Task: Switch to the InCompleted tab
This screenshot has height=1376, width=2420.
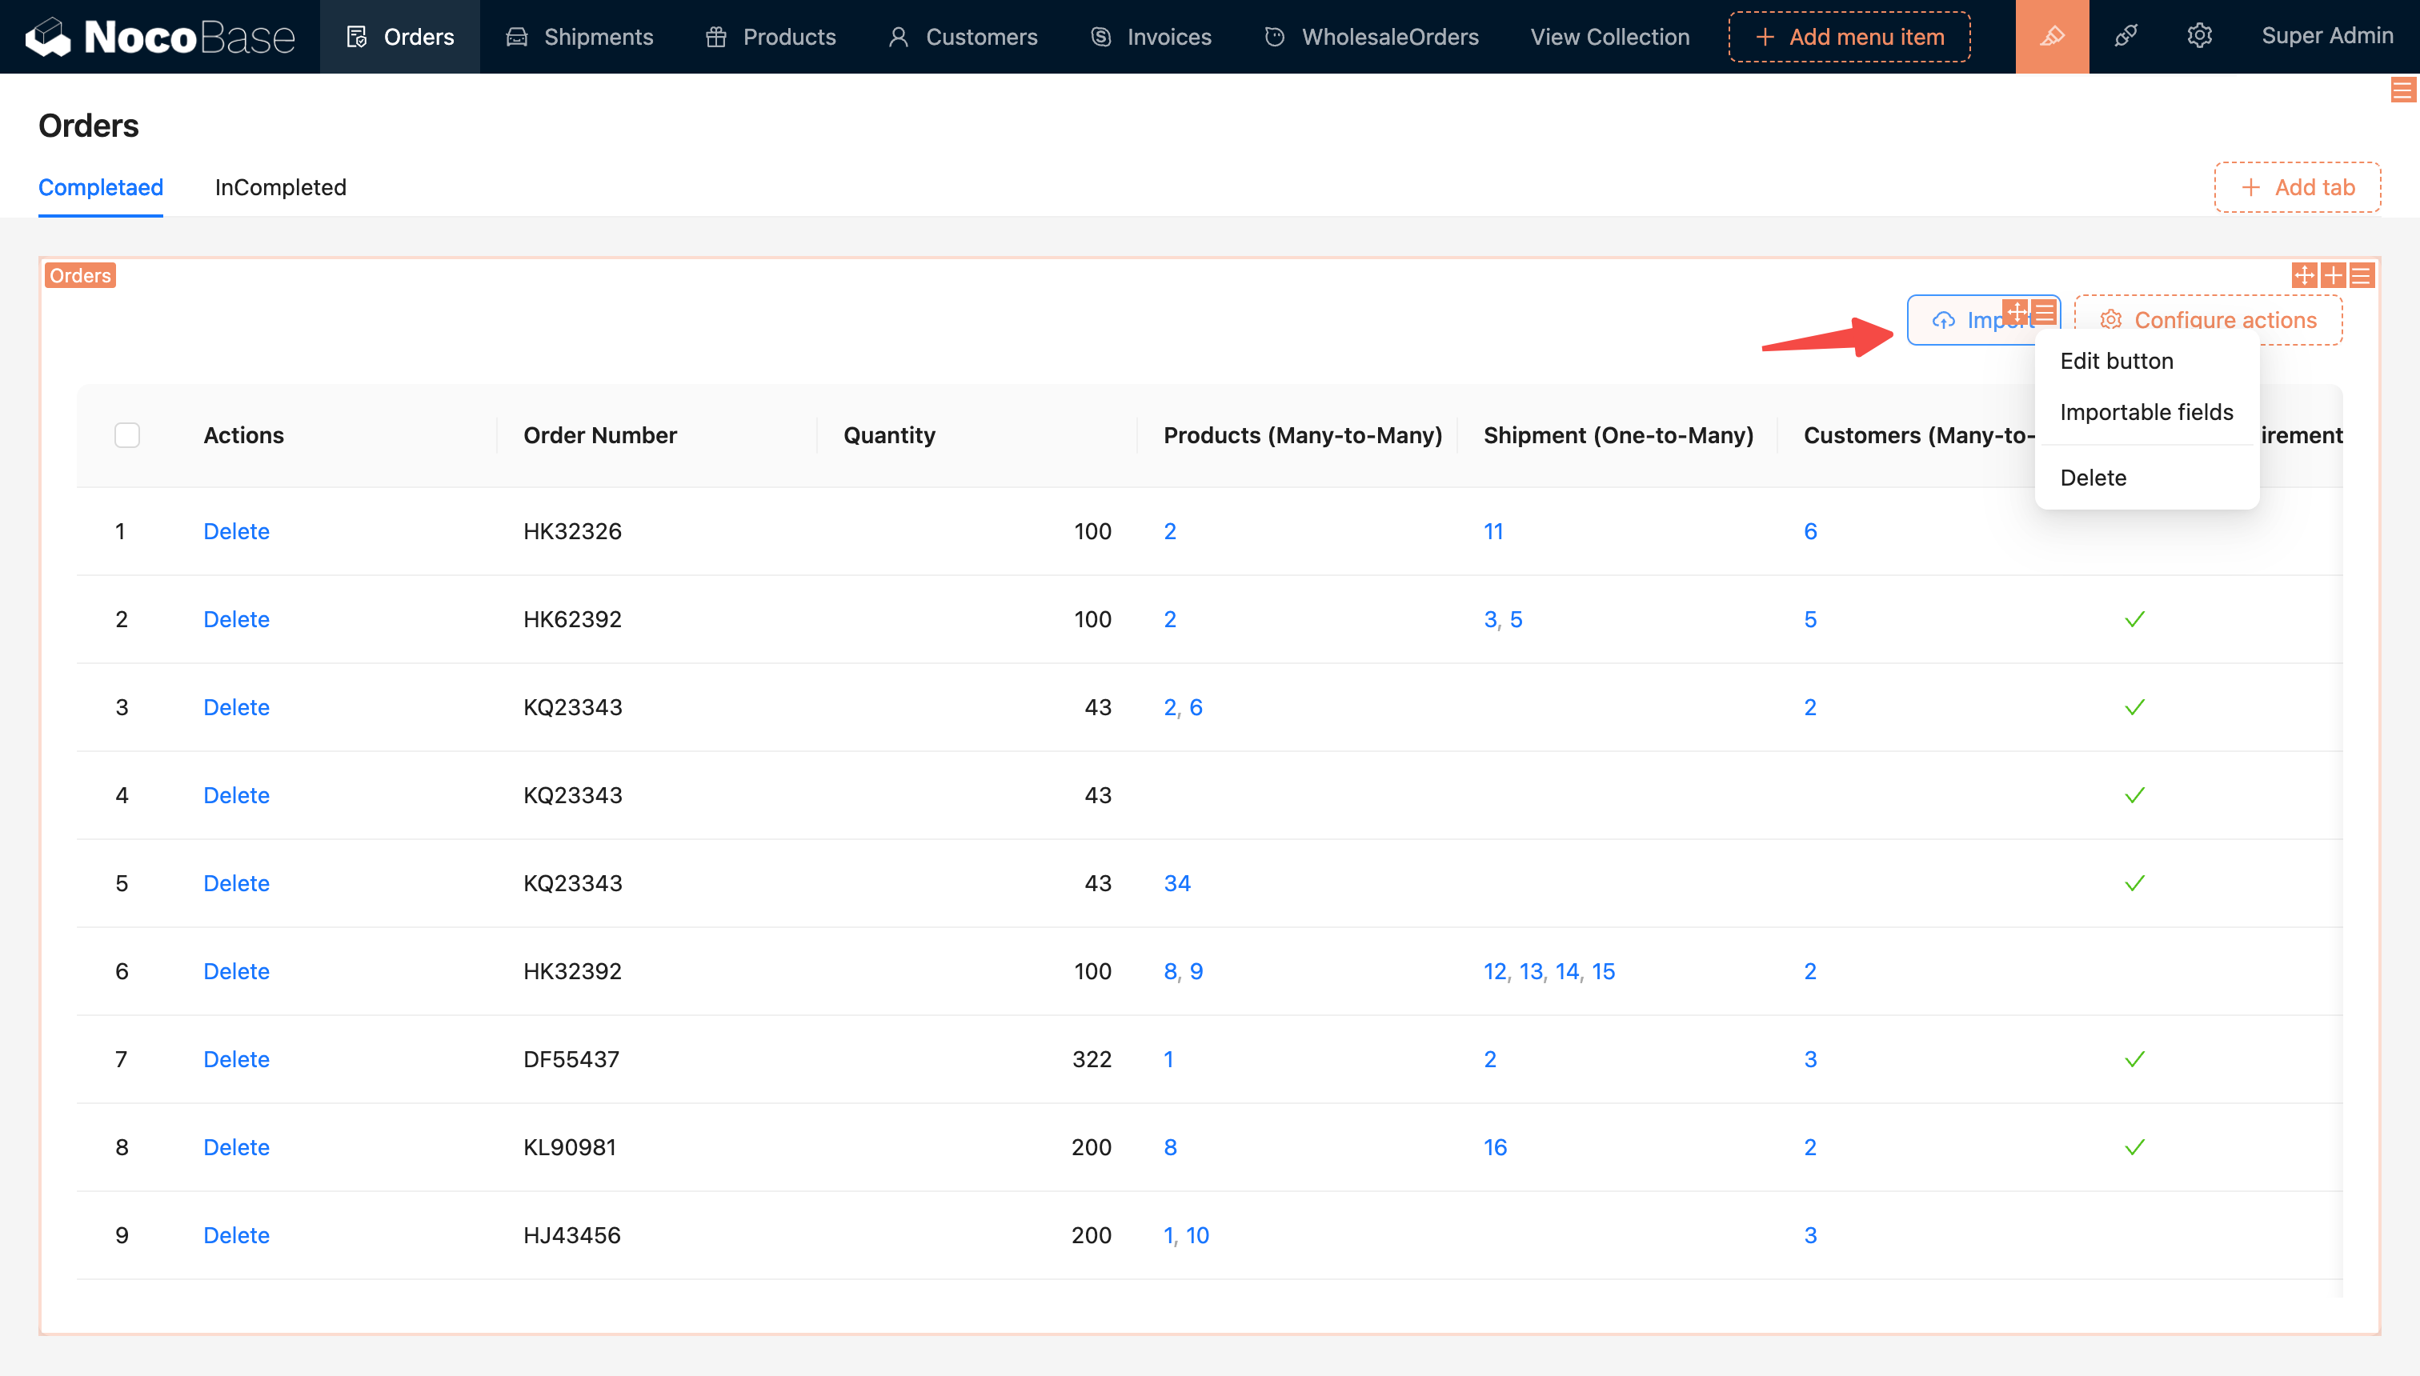Action: click(x=280, y=187)
